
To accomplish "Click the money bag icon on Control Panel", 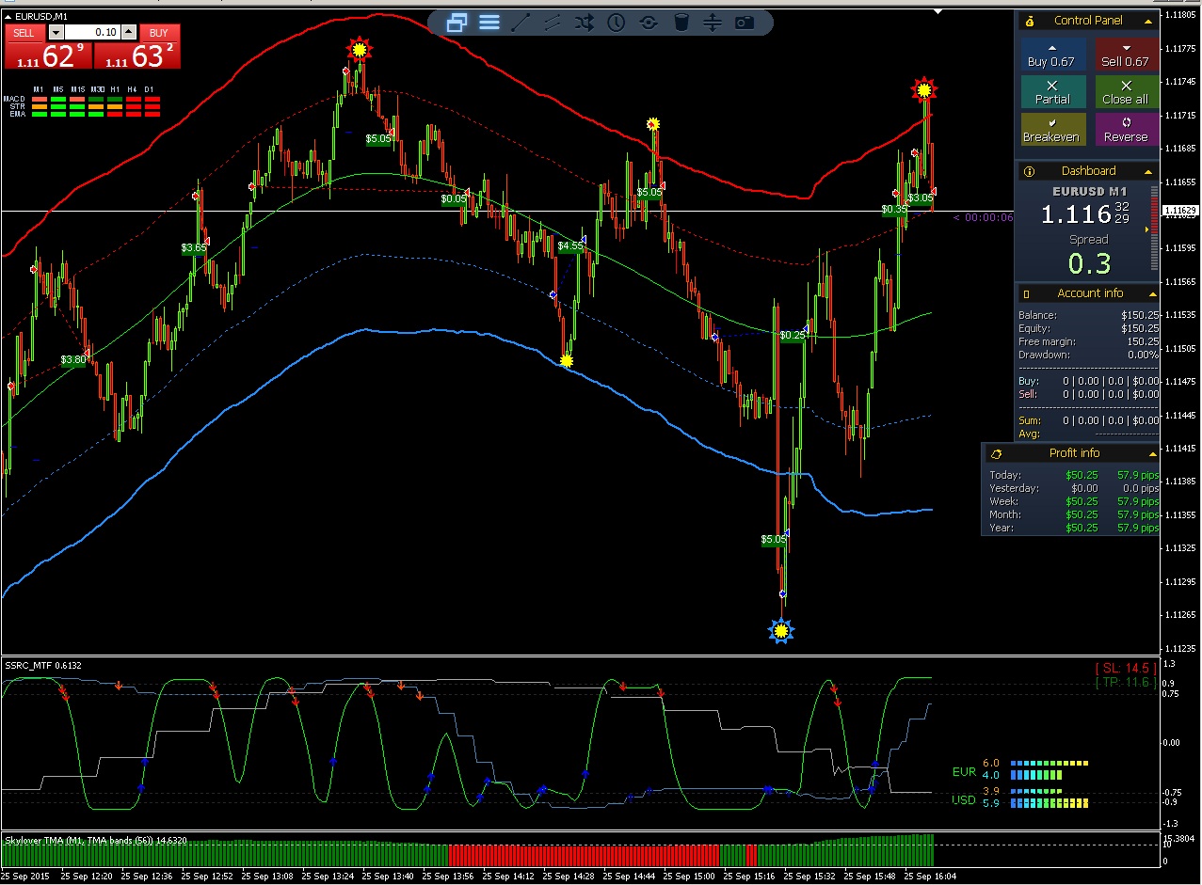I will point(1030,21).
